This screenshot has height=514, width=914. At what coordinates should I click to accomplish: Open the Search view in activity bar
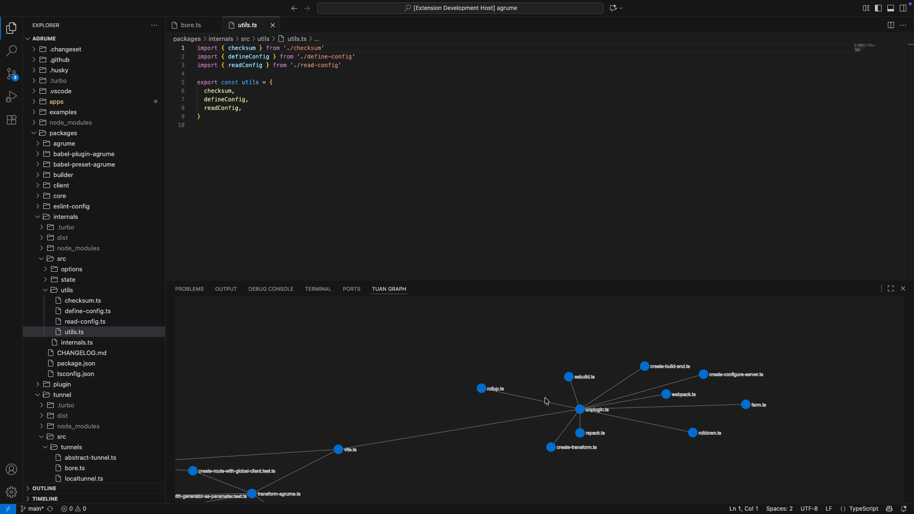point(11,50)
